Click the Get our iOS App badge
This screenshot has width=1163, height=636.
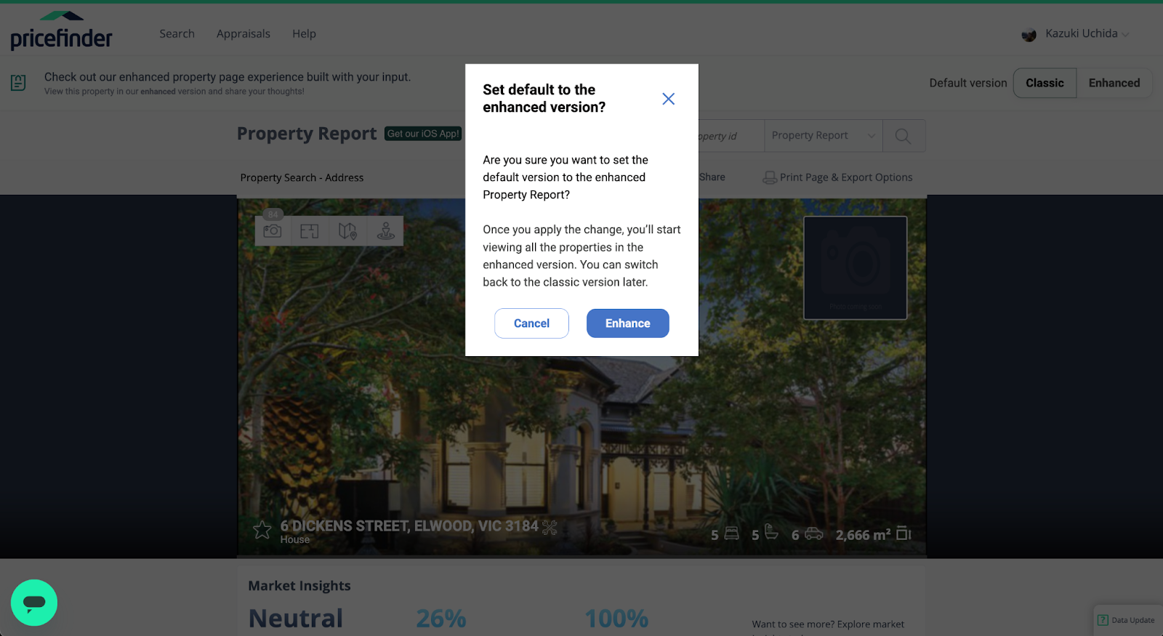(x=423, y=134)
